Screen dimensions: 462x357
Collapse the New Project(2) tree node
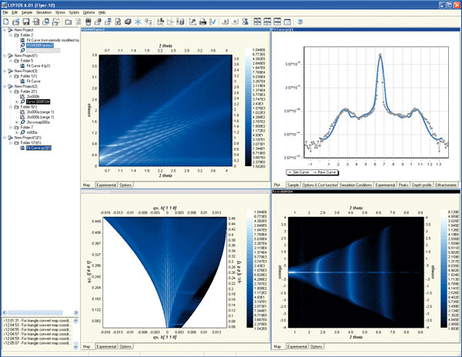tap(4, 85)
